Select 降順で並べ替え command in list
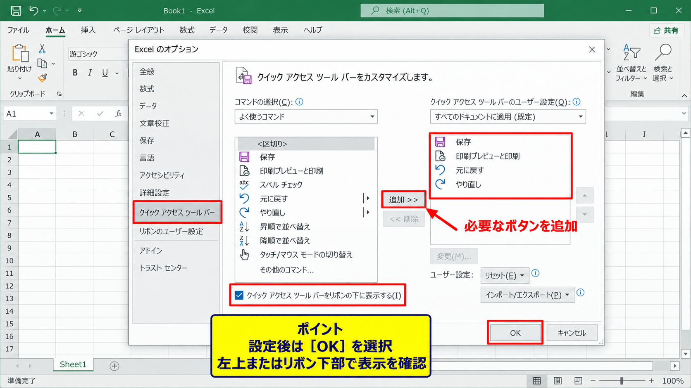 pyautogui.click(x=306, y=241)
